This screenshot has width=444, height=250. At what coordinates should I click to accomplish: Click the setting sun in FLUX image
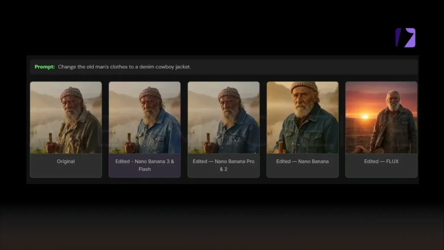coord(365,117)
